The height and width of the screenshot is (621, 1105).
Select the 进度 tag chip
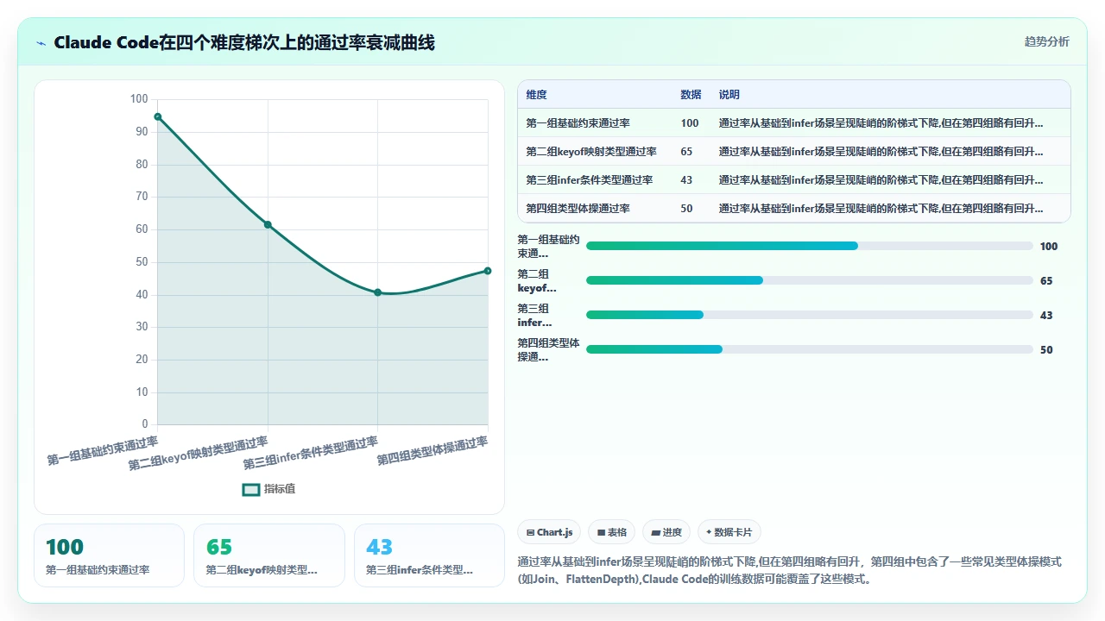pos(666,532)
